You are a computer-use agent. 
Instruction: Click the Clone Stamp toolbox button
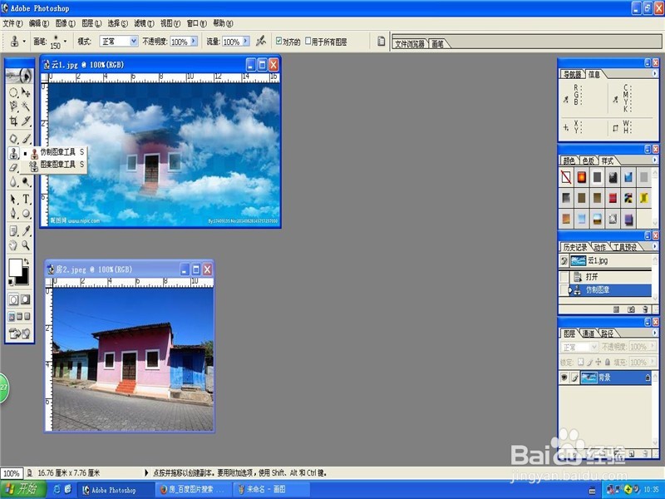(13, 153)
